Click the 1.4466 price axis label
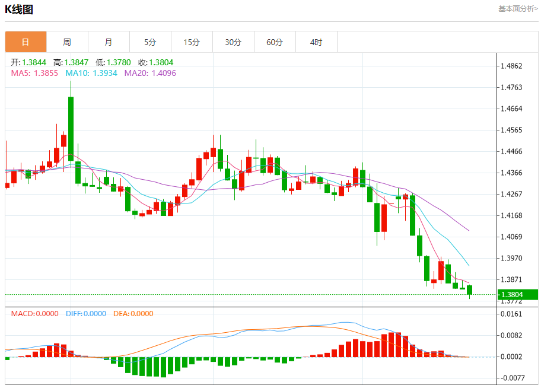 pos(511,151)
